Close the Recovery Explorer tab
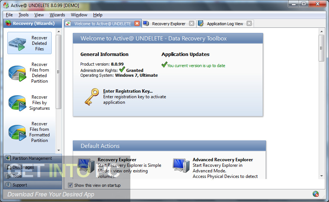The width and height of the screenshot is (329, 202). pyautogui.click(x=192, y=23)
